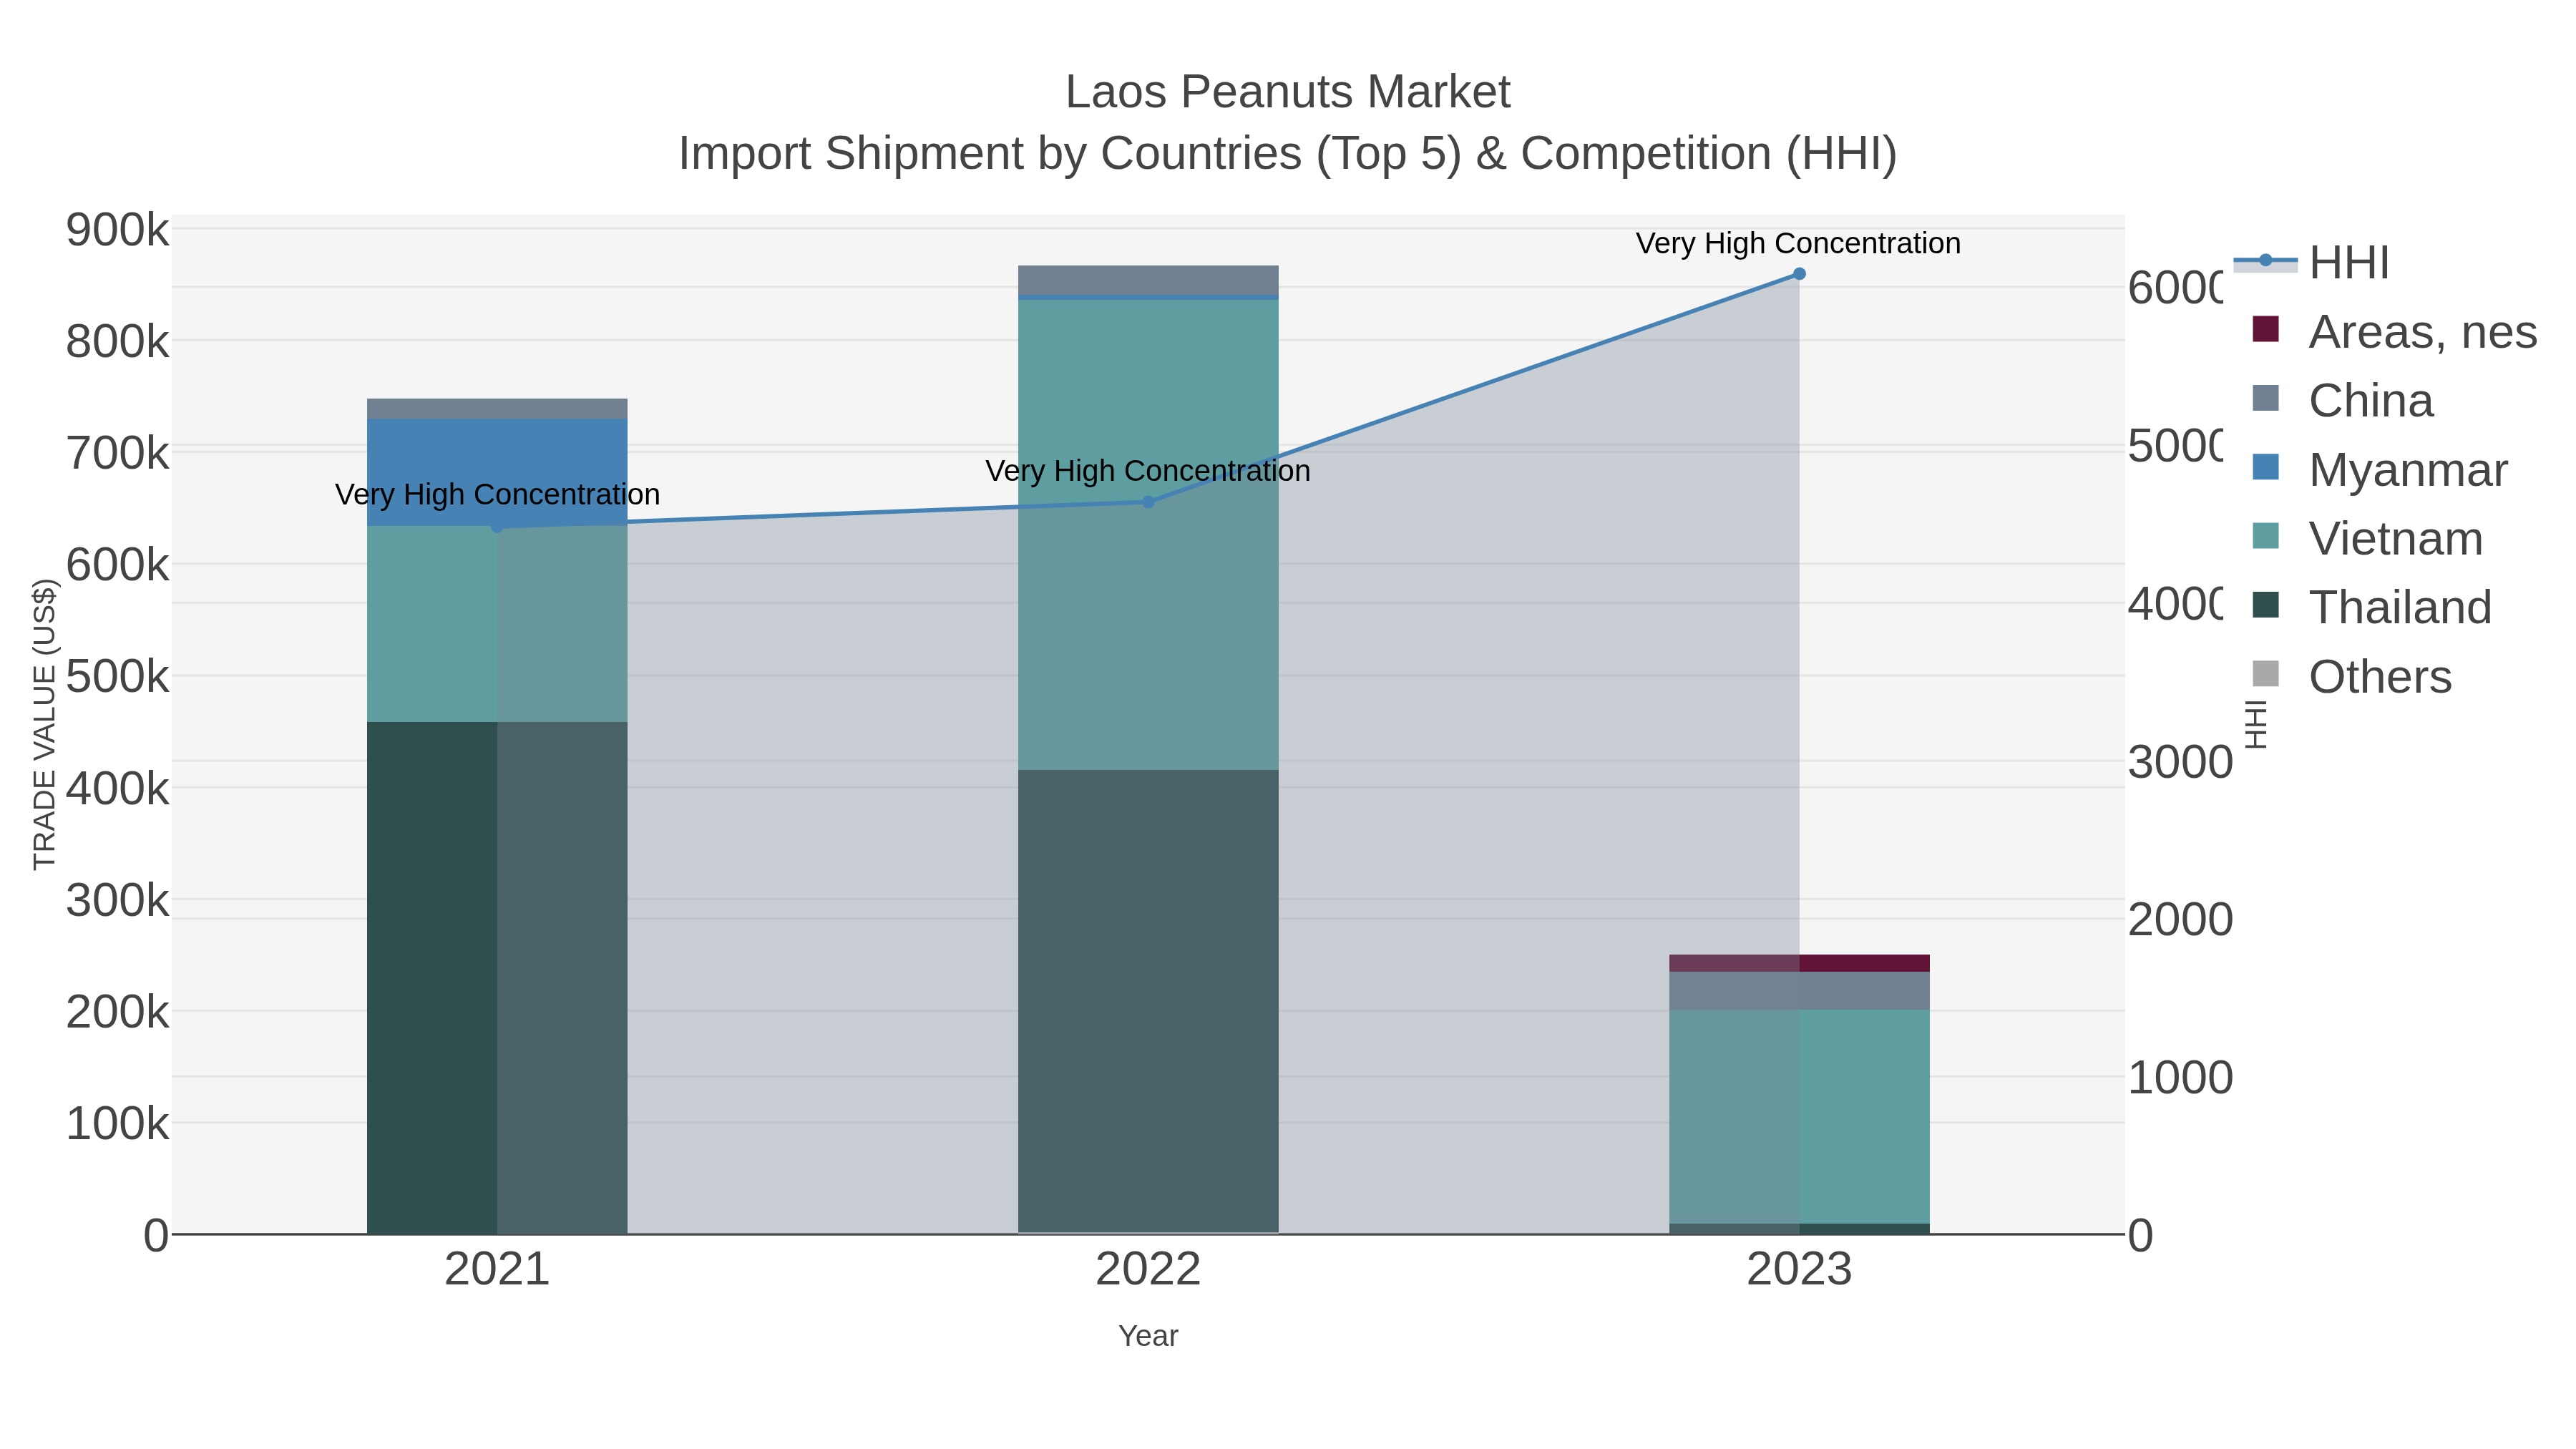2576x1449 pixels.
Task: Click the 'TRADE VALUE (US$)' axis title
Action: pos(44,724)
